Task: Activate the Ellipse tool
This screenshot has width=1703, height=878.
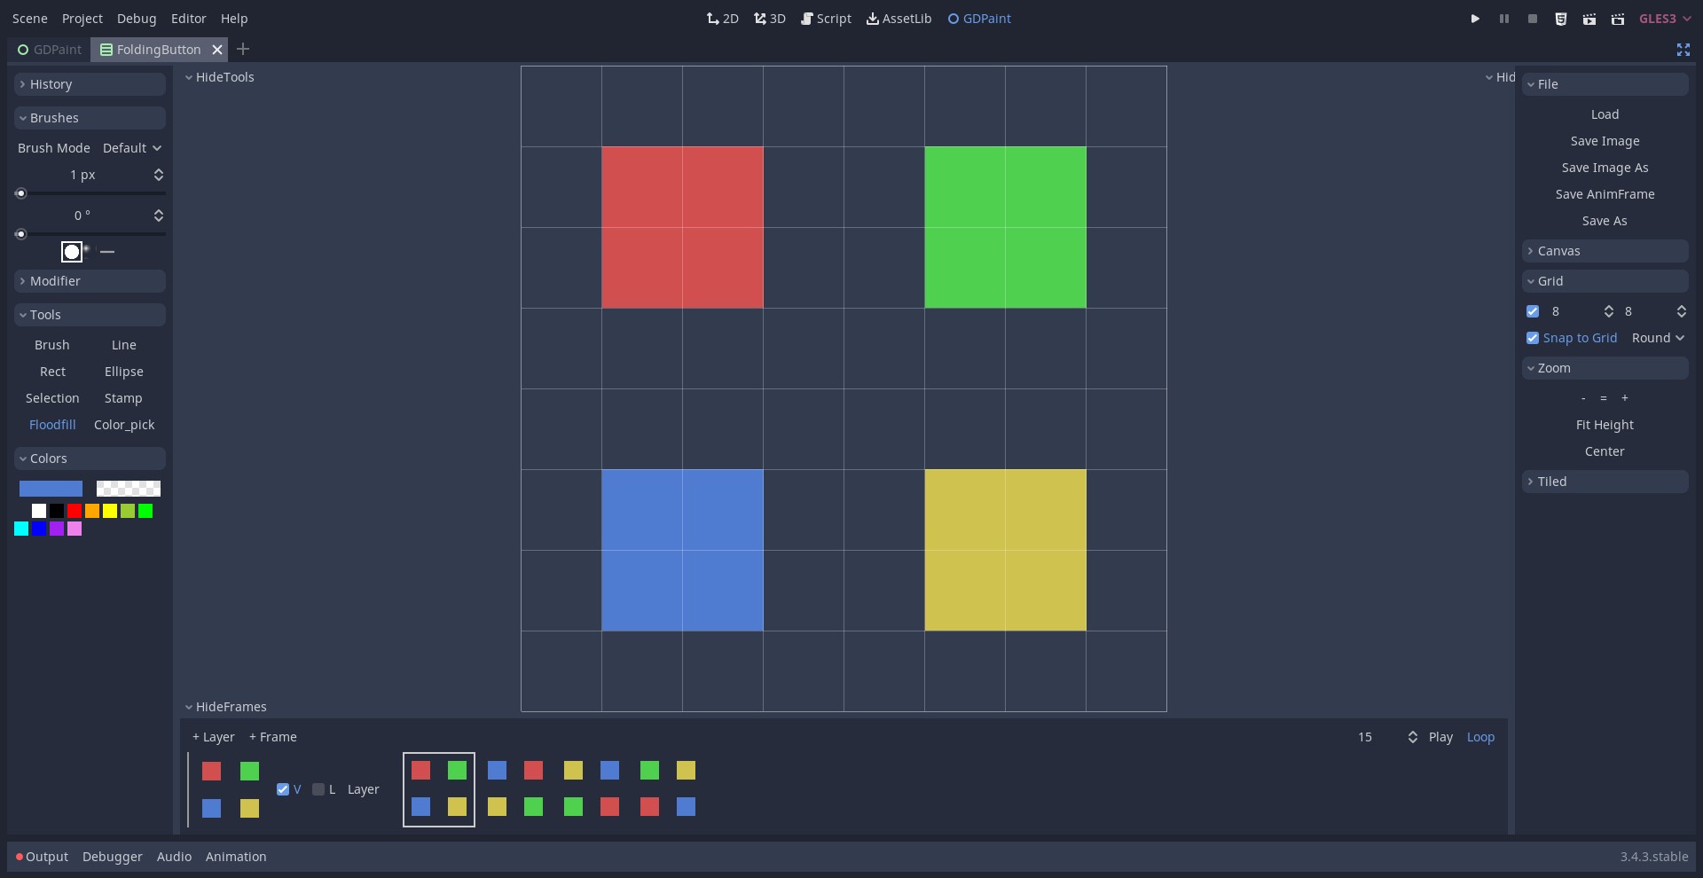Action: pos(123,372)
